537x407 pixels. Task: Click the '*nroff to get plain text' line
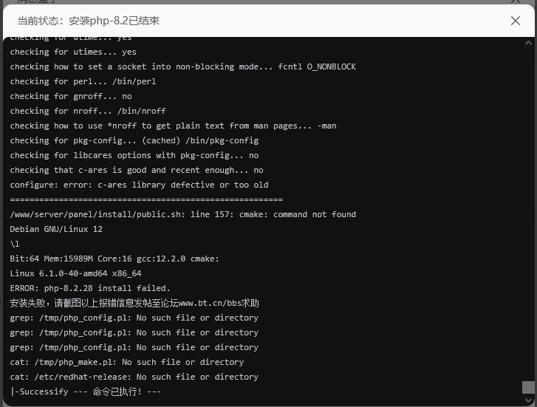[x=173, y=126]
